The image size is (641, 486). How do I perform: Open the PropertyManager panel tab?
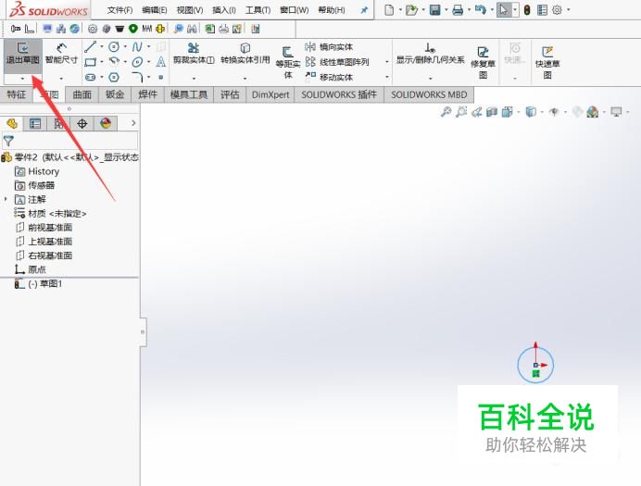(x=35, y=123)
